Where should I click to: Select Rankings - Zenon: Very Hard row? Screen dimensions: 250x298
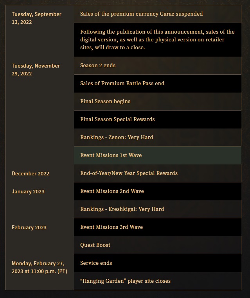(x=157, y=137)
